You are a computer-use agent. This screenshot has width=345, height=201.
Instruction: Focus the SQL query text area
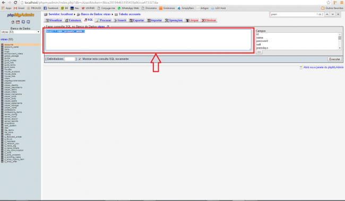(x=148, y=40)
